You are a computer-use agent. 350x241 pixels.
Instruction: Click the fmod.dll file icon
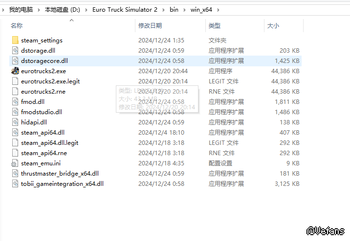coord(15,102)
